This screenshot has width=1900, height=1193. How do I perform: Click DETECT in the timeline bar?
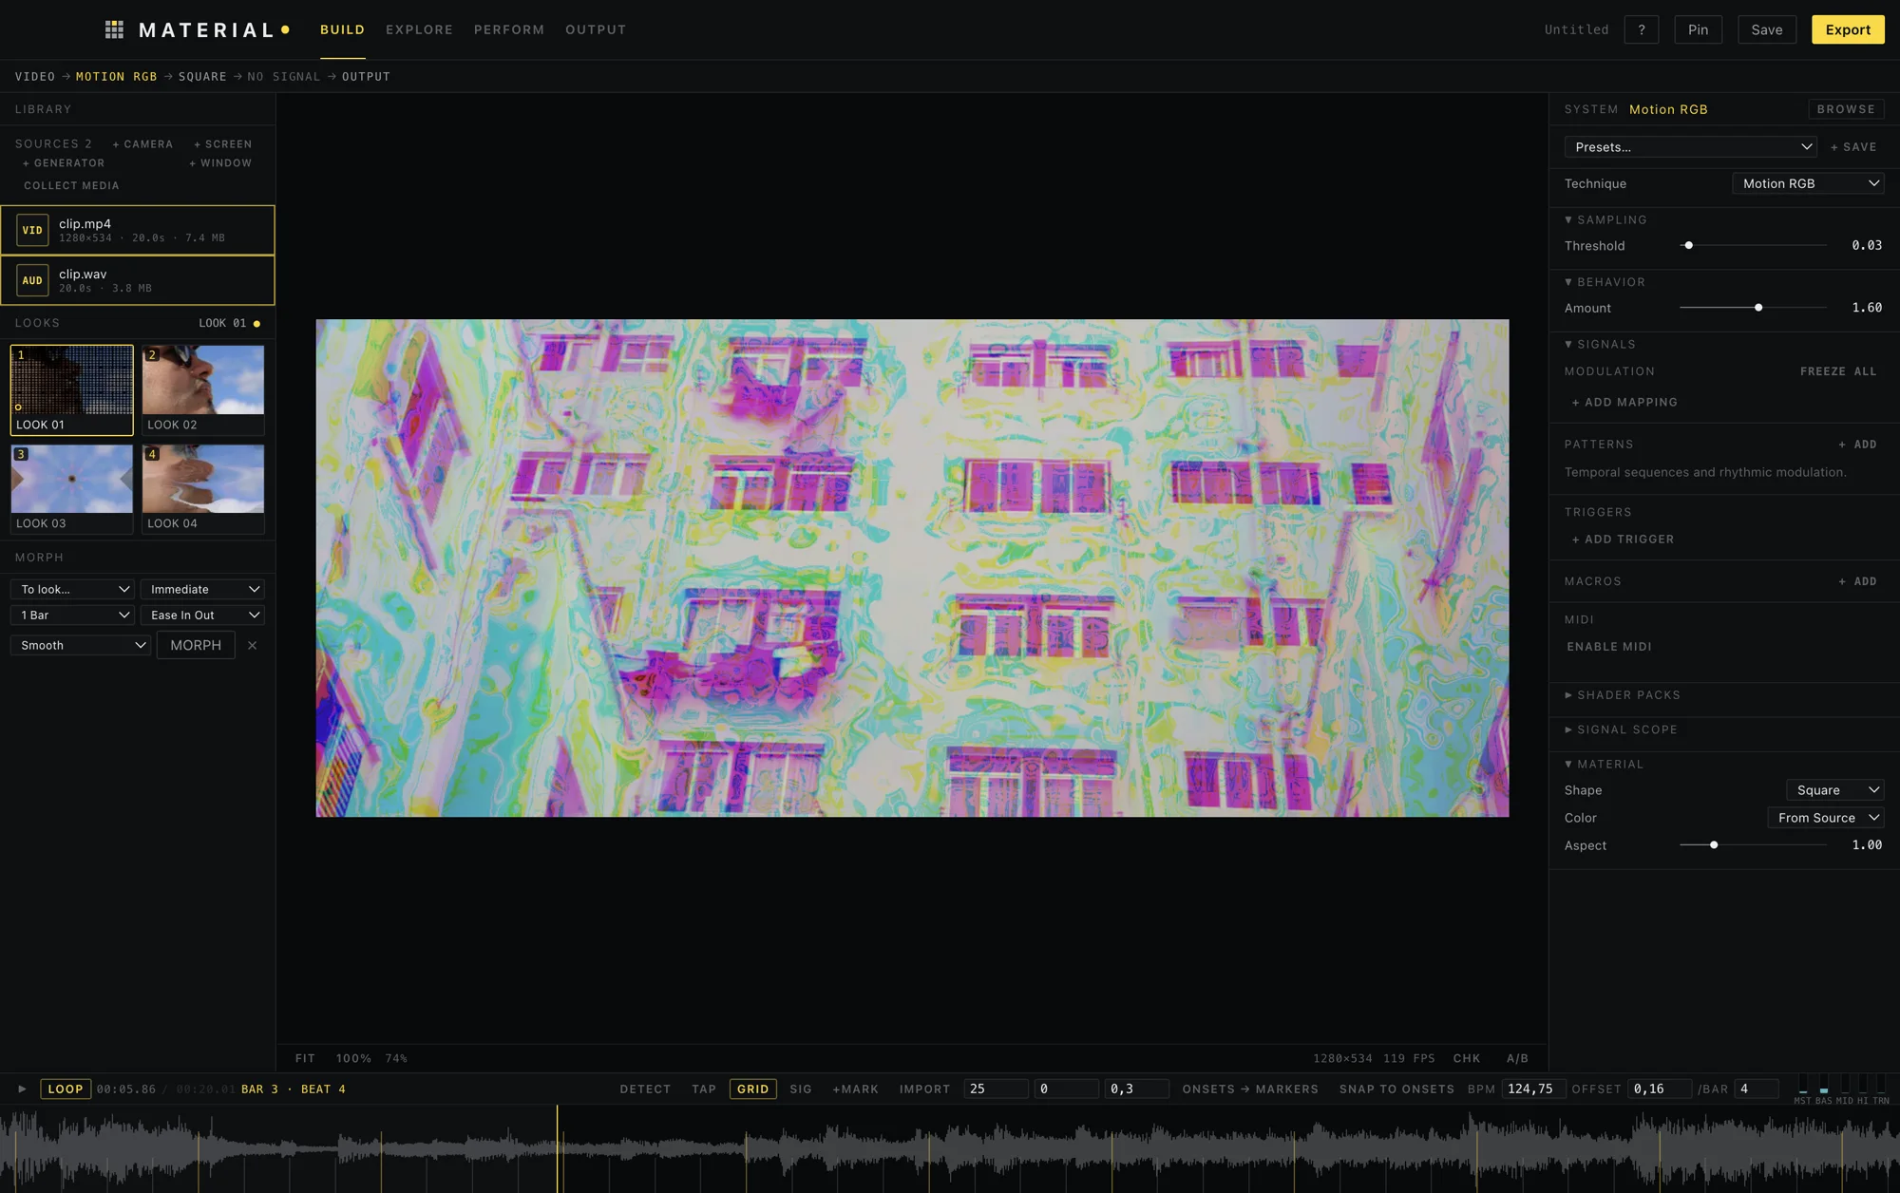(x=645, y=1089)
